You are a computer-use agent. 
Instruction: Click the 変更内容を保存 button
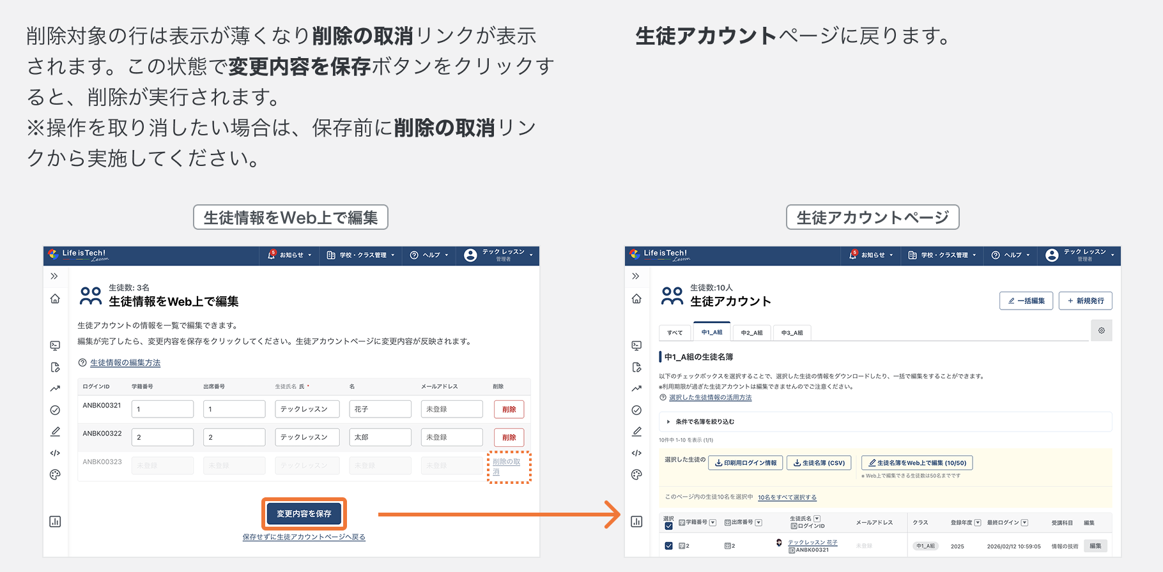(x=304, y=514)
